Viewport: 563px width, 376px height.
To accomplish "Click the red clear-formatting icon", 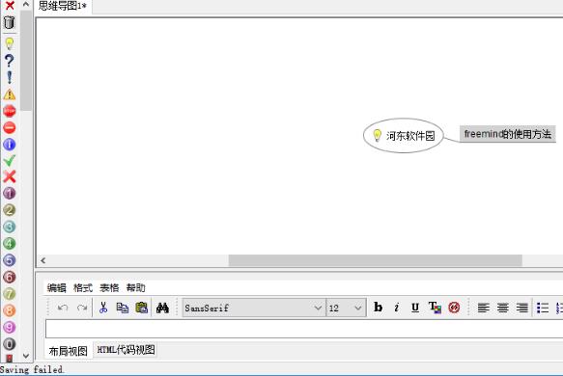I will pos(454,308).
